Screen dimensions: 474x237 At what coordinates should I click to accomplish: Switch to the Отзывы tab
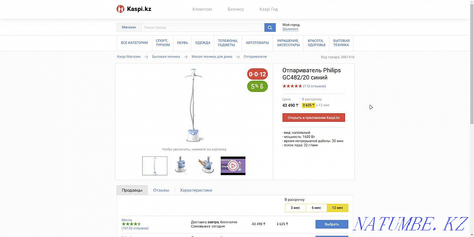(161, 190)
